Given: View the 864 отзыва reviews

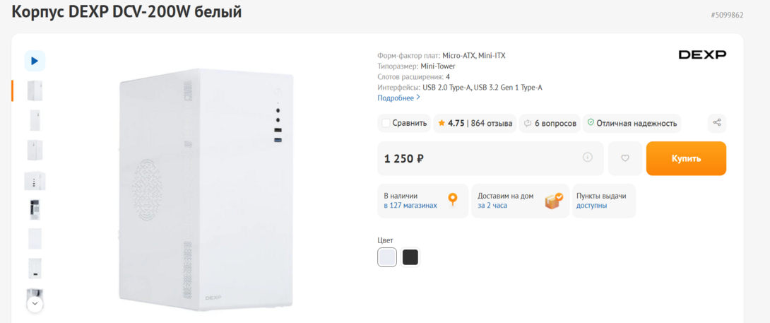Looking at the screenshot, I should 492,123.
